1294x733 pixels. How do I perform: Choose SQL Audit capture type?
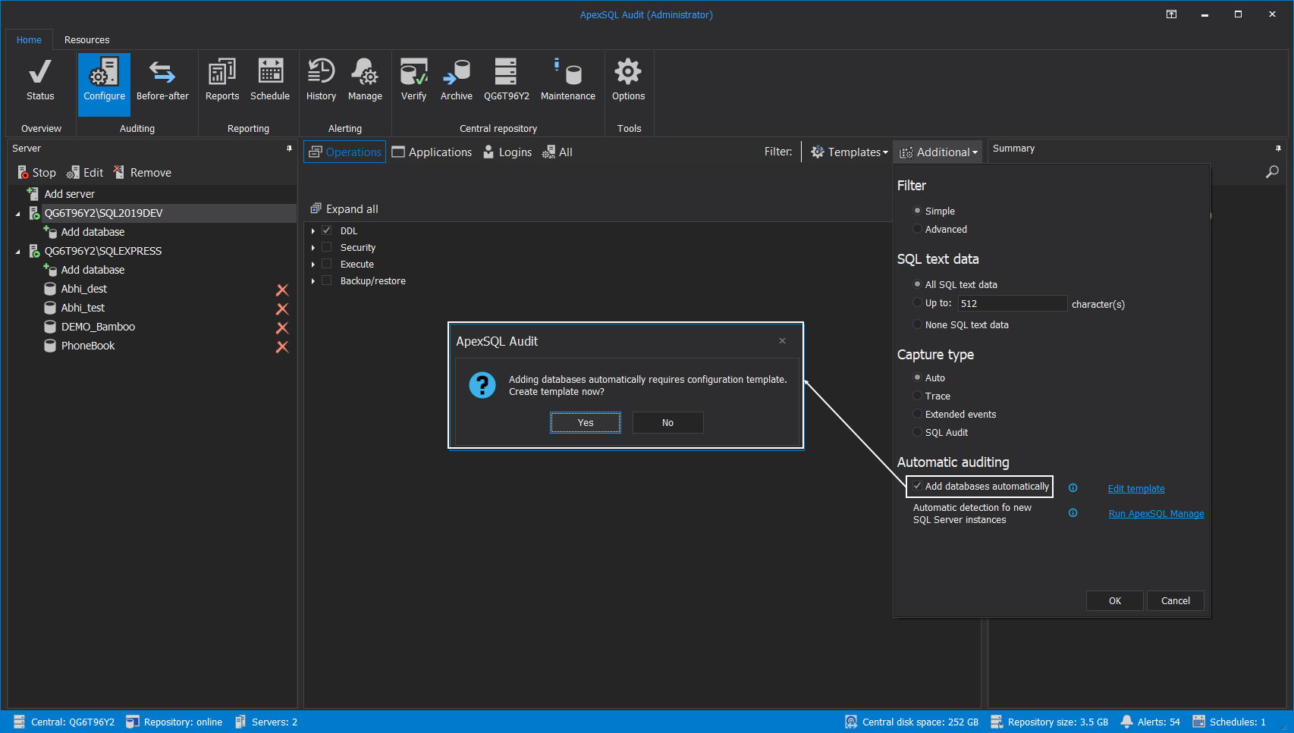pos(917,432)
